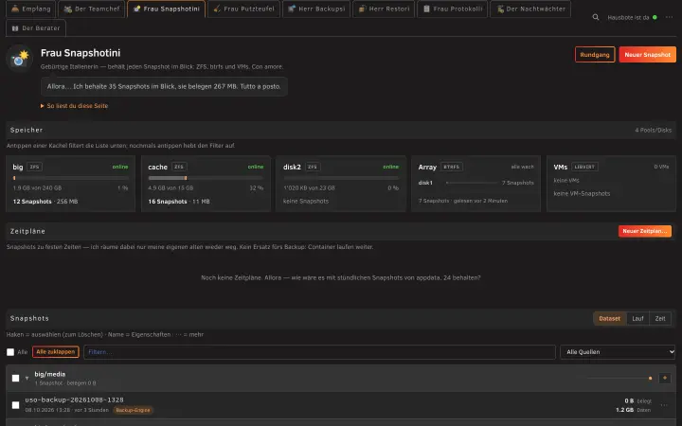Viewport: 682px width, 426px height.
Task: Click the '12 Snapshots · 256 MB' text
Action: [45, 202]
